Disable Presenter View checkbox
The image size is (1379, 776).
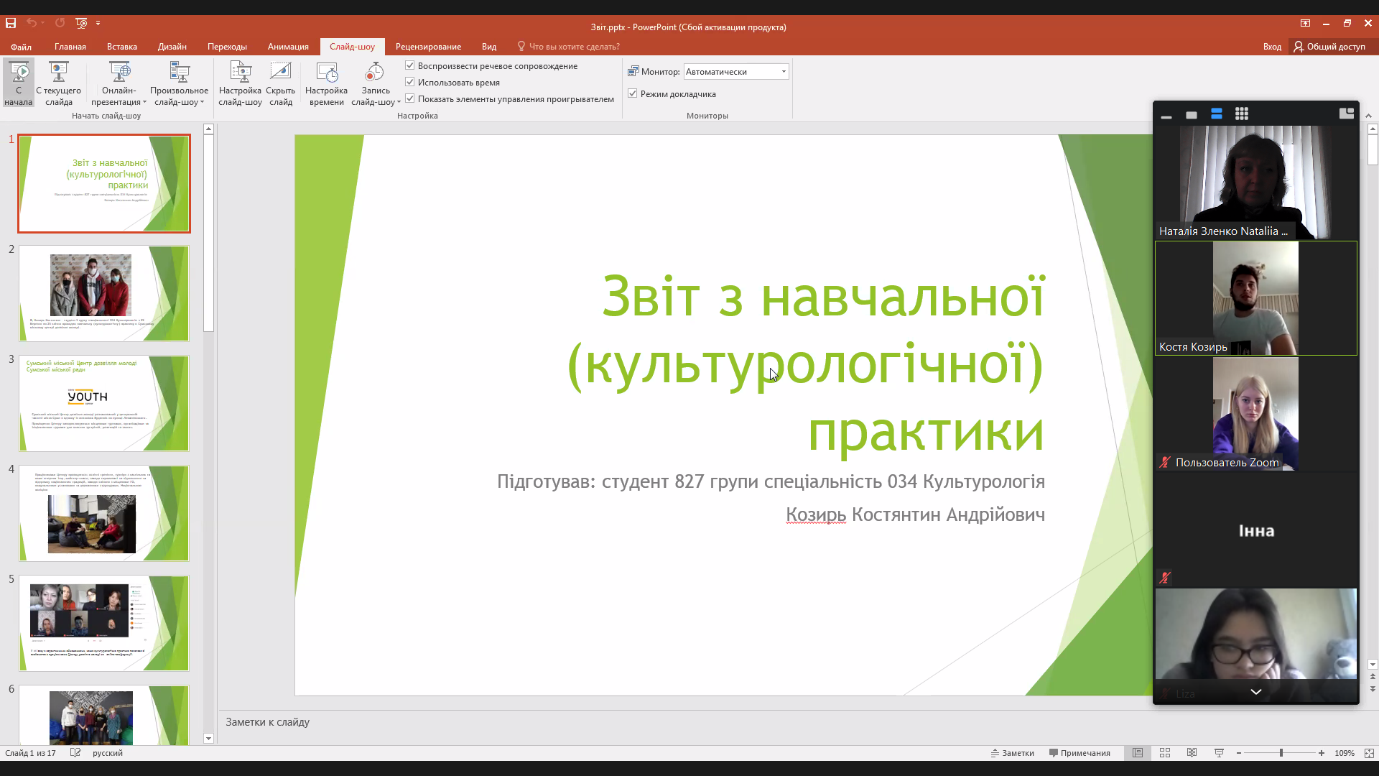pyautogui.click(x=633, y=93)
